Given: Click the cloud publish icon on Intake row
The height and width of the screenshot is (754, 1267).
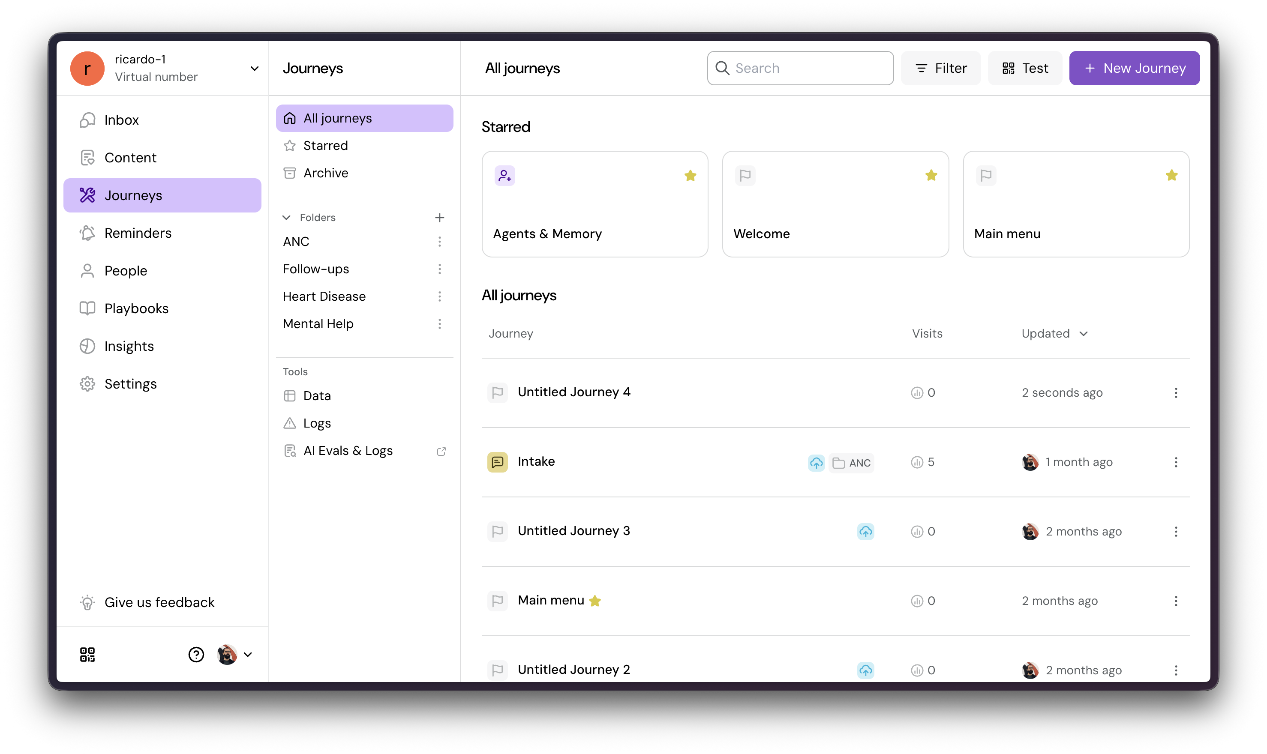Looking at the screenshot, I should pyautogui.click(x=816, y=462).
